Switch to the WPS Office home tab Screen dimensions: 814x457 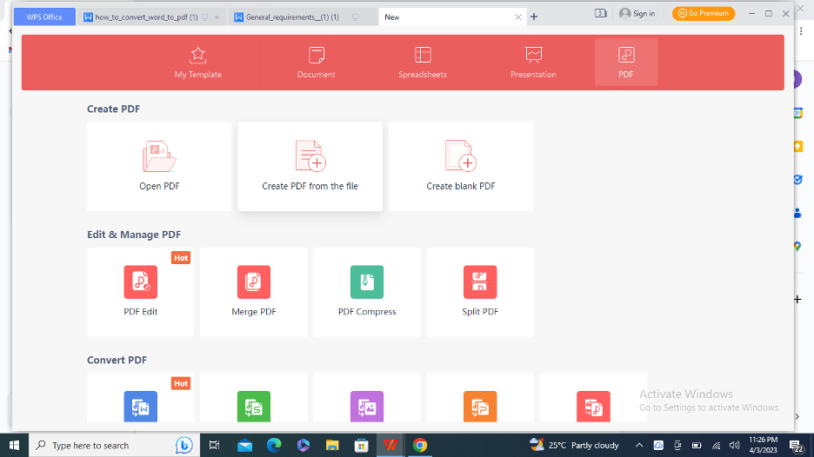(x=44, y=17)
